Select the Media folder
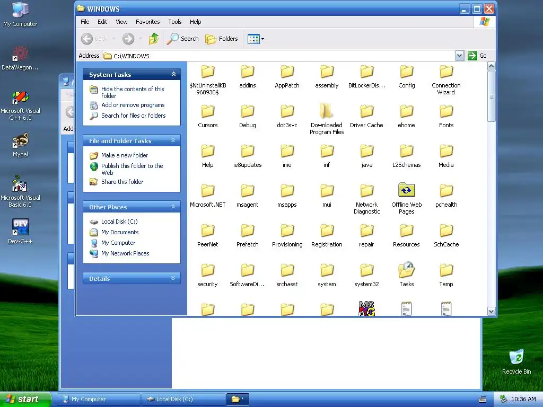The height and width of the screenshot is (407, 543). tap(446, 156)
